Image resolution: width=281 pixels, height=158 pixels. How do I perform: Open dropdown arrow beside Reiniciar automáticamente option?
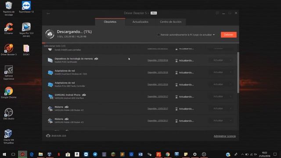tap(214, 35)
